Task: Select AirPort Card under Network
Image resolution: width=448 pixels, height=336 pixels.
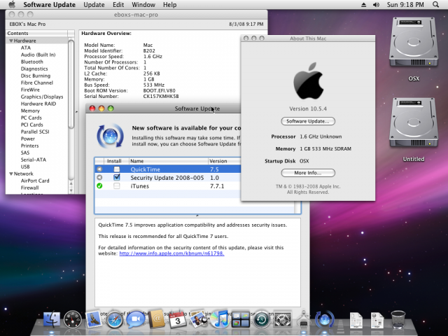Action: coord(35,181)
